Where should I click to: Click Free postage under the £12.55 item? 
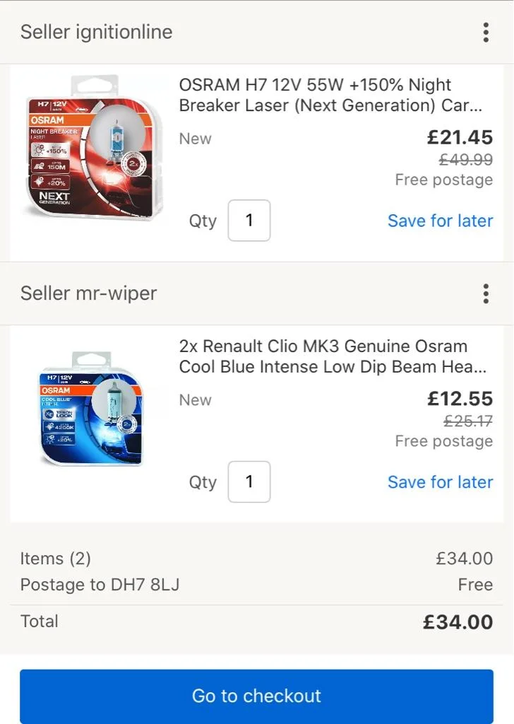[x=444, y=441]
